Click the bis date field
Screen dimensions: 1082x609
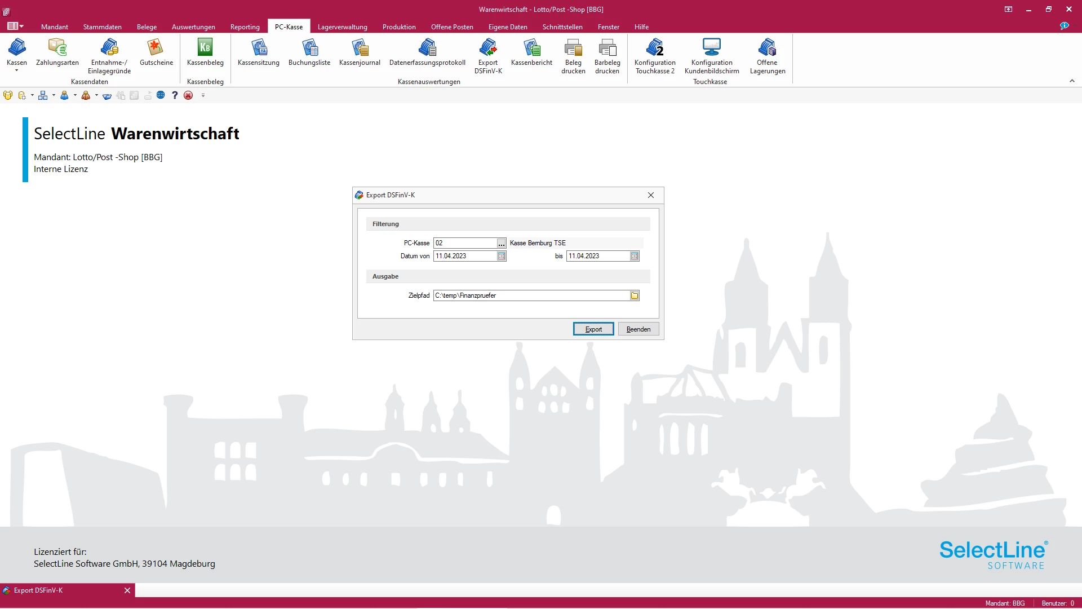(x=598, y=256)
